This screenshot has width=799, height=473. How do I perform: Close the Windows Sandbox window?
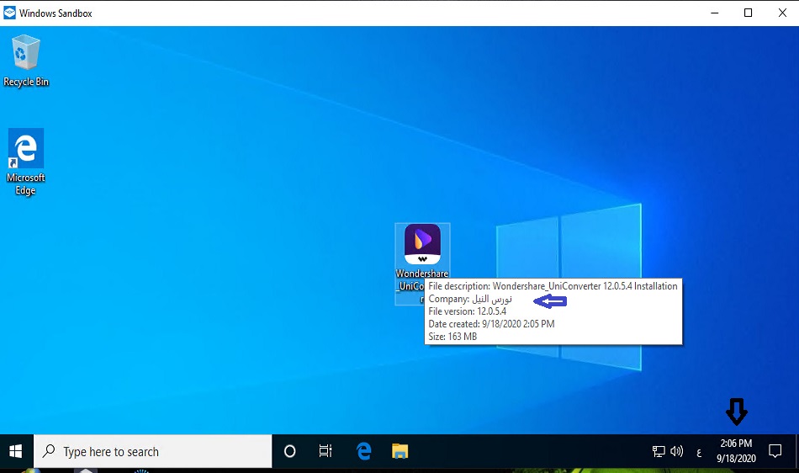pyautogui.click(x=782, y=13)
